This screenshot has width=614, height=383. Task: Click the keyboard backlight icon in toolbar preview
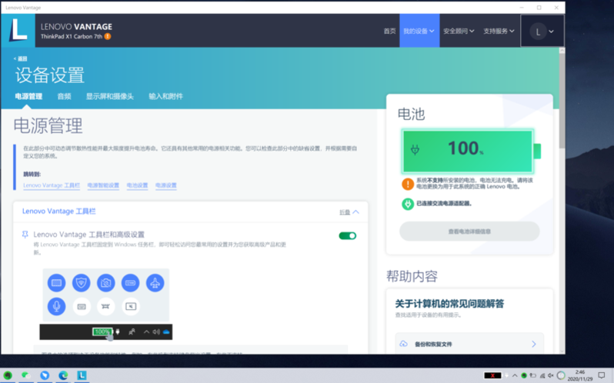click(56, 283)
